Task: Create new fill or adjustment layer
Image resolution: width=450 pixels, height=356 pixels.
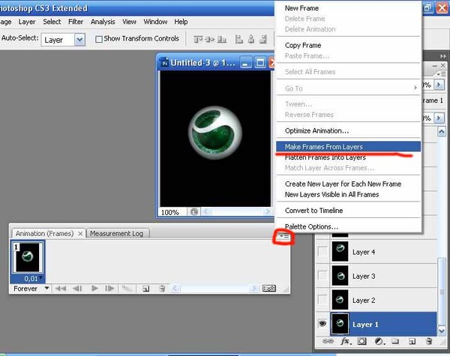Action: point(379,341)
